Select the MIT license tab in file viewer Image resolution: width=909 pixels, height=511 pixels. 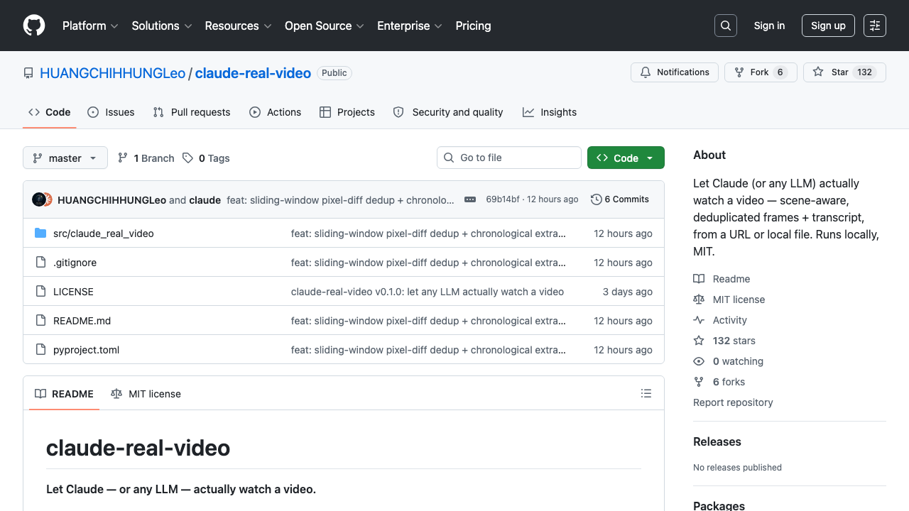[x=146, y=394]
